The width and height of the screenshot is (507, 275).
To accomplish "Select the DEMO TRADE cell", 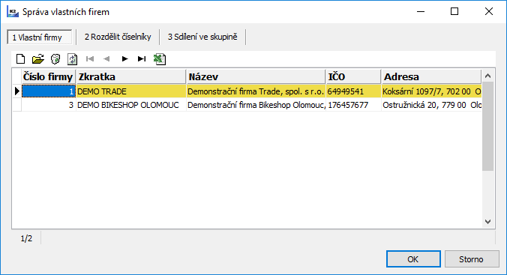I will (131, 91).
